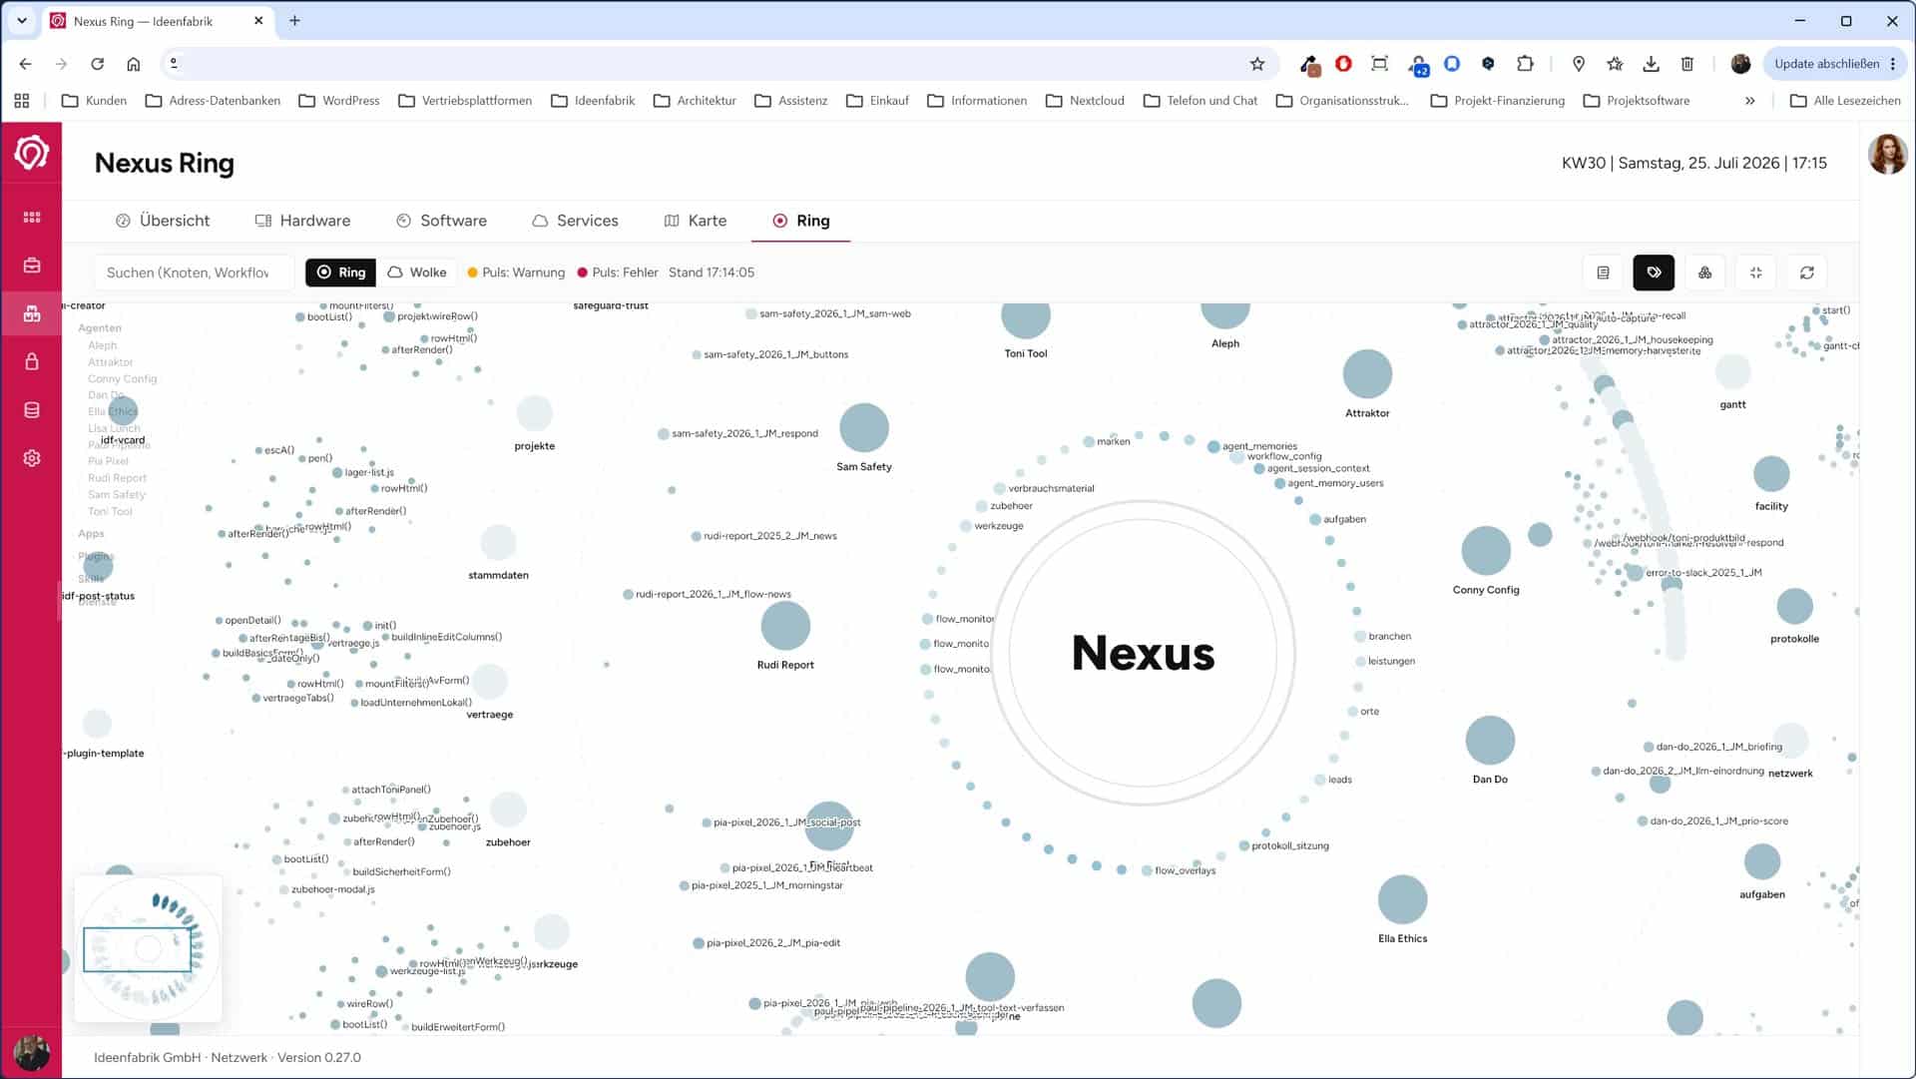
Task: Expand the Apps group in the tree
Action: (91, 534)
